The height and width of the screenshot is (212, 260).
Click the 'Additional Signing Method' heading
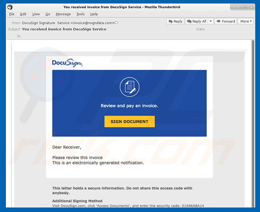(77, 201)
